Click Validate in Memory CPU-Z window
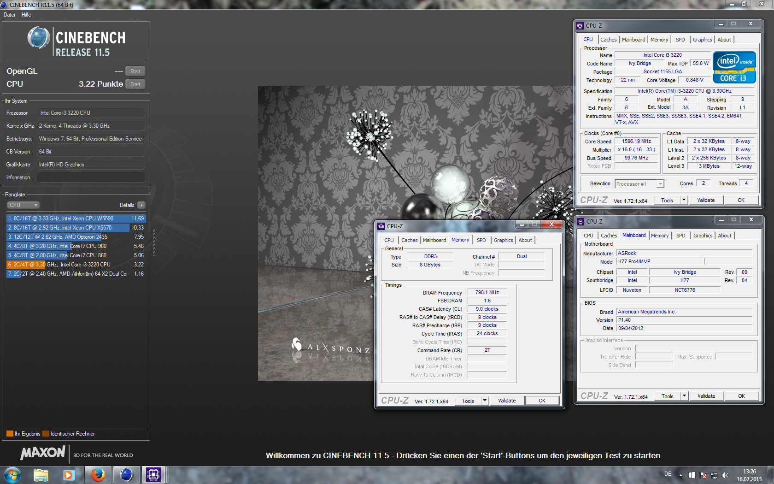The image size is (774, 484). pyautogui.click(x=507, y=401)
